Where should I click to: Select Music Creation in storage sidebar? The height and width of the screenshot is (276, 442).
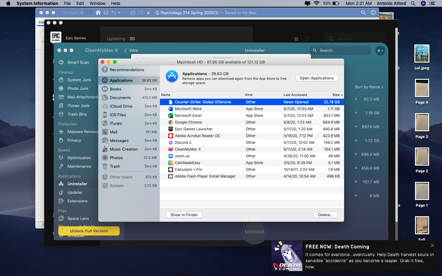pos(129,149)
